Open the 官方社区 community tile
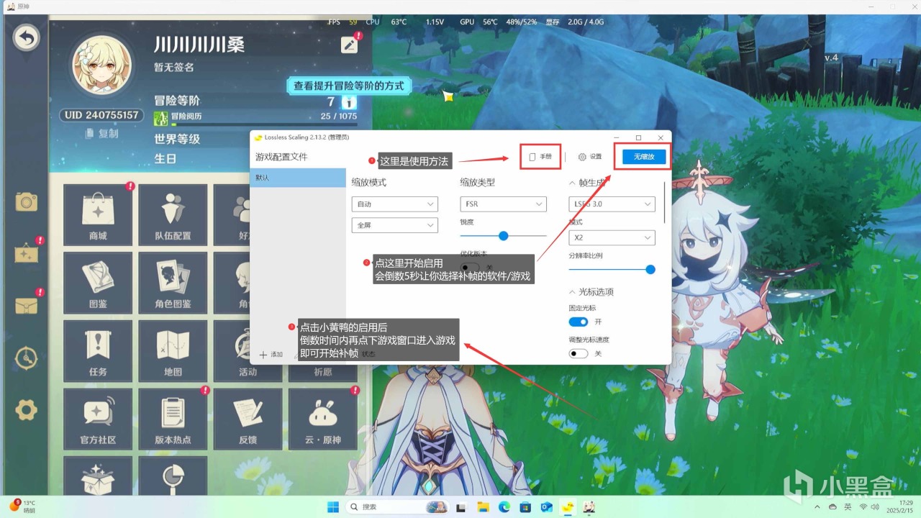This screenshot has width=921, height=518. pos(98,419)
